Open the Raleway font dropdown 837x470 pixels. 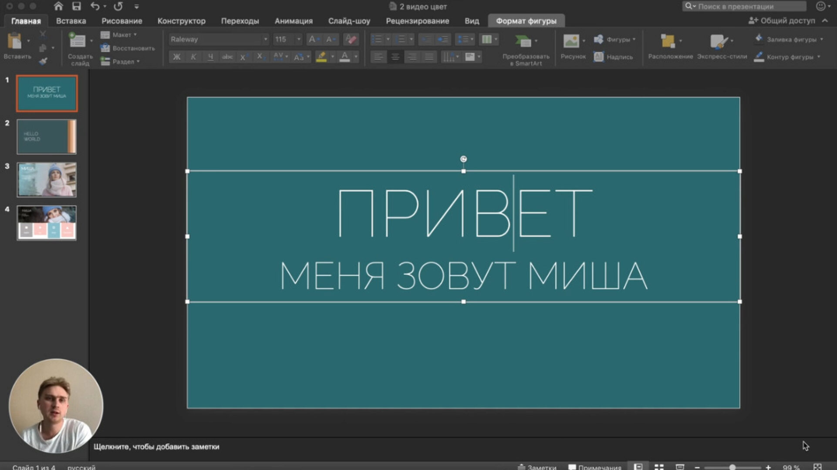coord(266,39)
